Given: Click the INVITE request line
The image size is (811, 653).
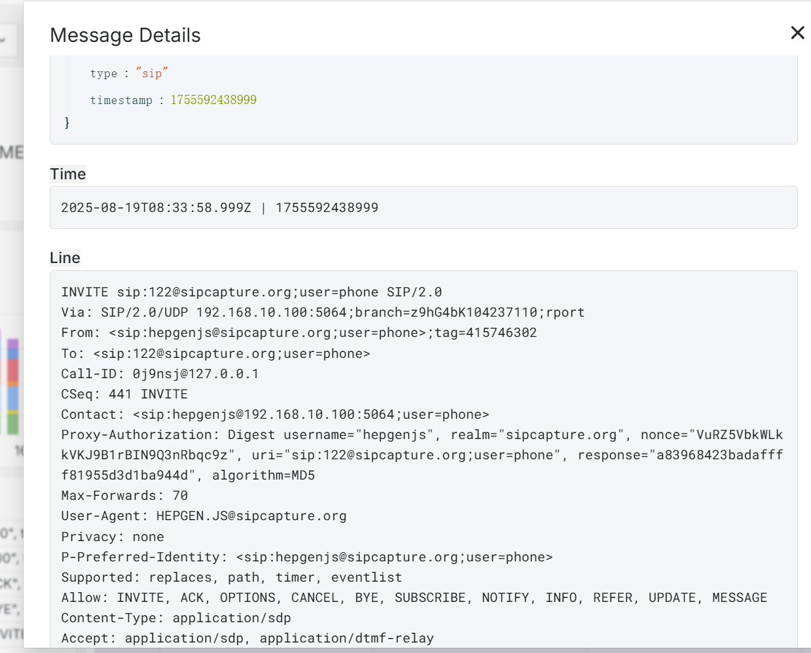Looking at the screenshot, I should [x=251, y=292].
